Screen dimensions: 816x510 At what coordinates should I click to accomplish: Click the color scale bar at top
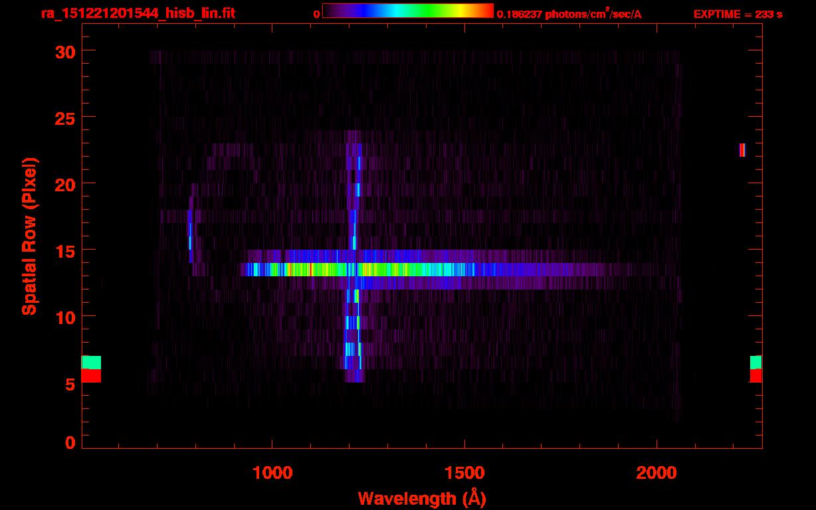pos(408,11)
